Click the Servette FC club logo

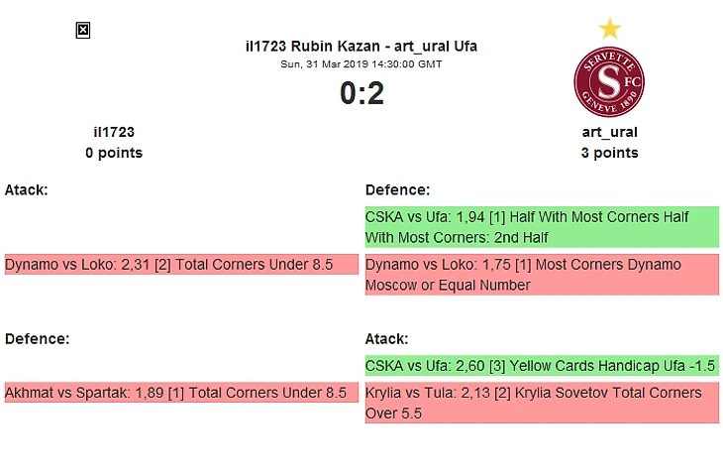click(609, 80)
